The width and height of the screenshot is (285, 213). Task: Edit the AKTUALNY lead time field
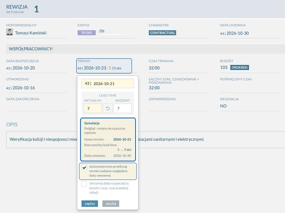coord(93,108)
